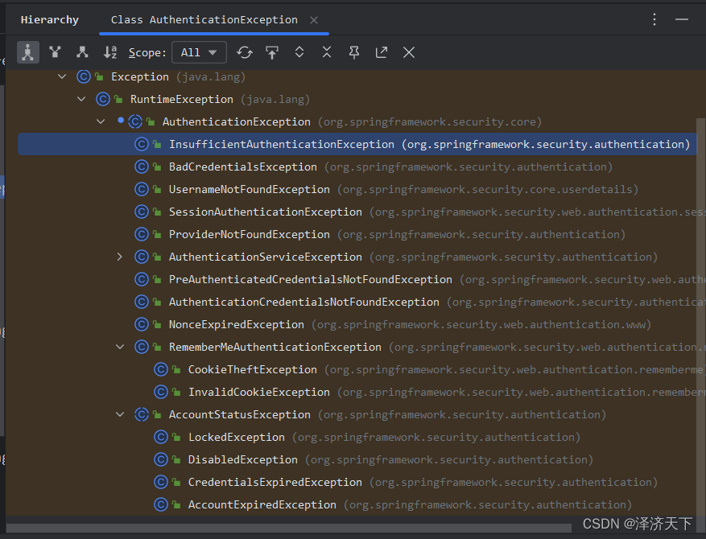Viewport: 706px width, 539px height.
Task: Click the abstract class icon beside AuthenticationException
Action: (135, 121)
